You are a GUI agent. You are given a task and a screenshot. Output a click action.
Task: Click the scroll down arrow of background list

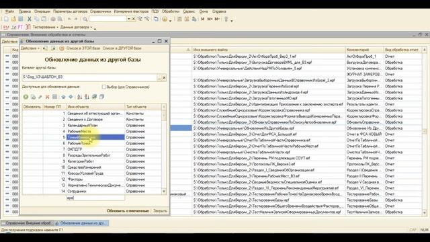pyautogui.click(x=425, y=212)
